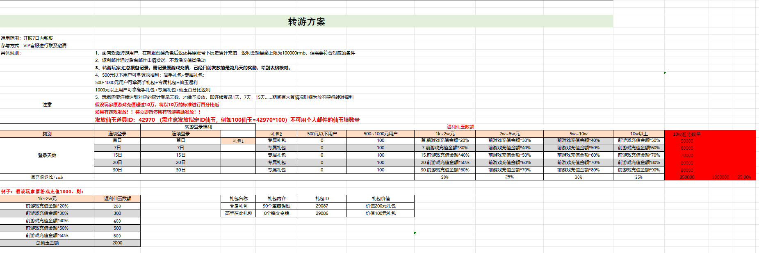Click the 高手在此礼包 name cell
The width and height of the screenshot is (759, 253).
point(238,213)
